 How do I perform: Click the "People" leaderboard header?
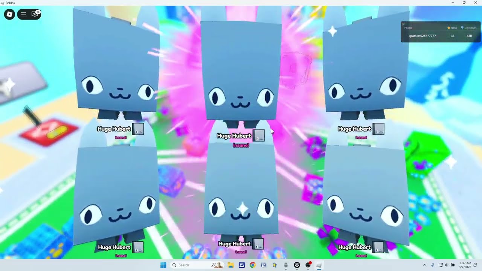[x=408, y=28]
